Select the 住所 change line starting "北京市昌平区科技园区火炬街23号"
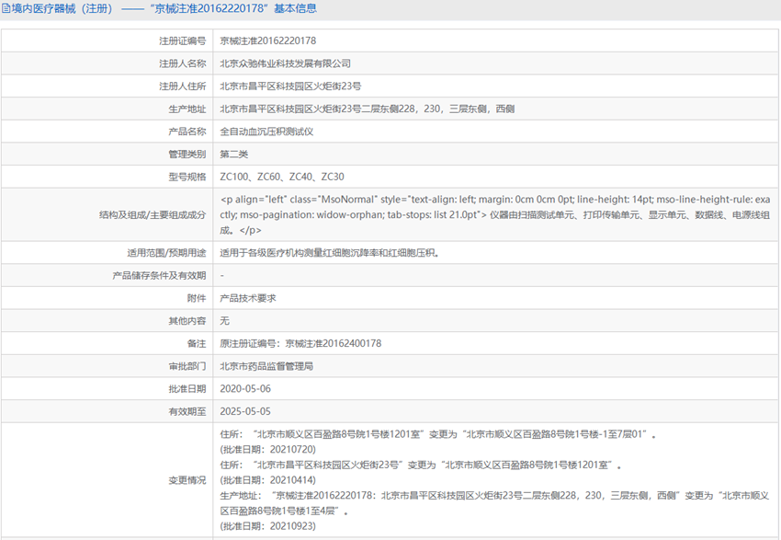Screen dimensions: 781x540 tap(422, 465)
